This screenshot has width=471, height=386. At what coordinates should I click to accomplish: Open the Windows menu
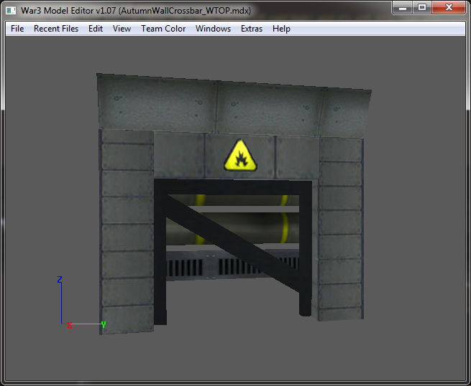pos(213,29)
